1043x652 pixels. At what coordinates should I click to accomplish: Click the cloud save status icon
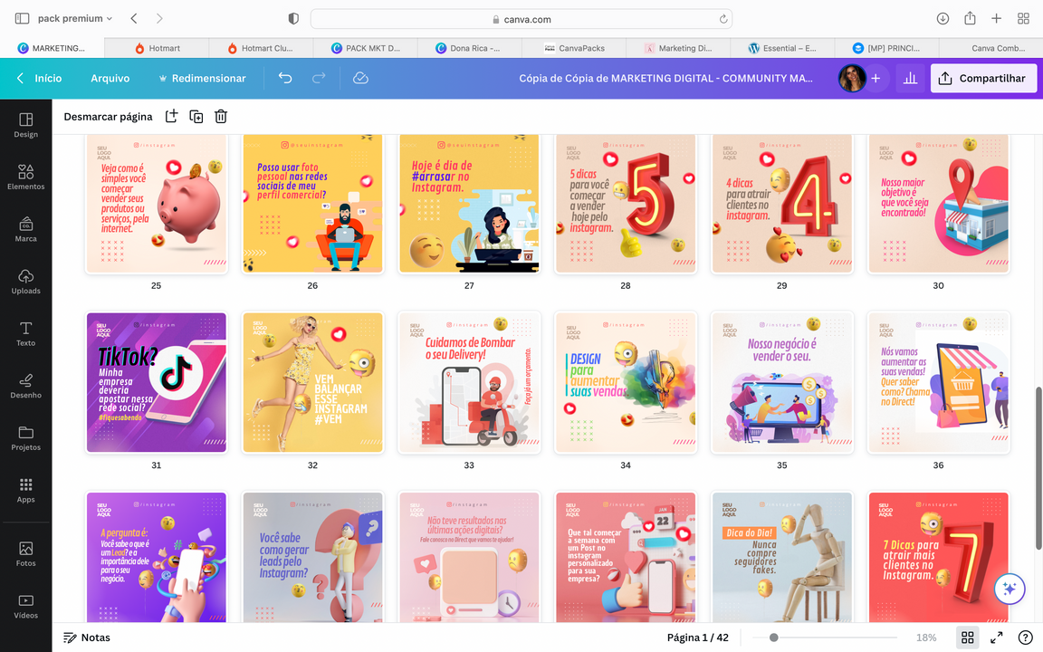[360, 79]
